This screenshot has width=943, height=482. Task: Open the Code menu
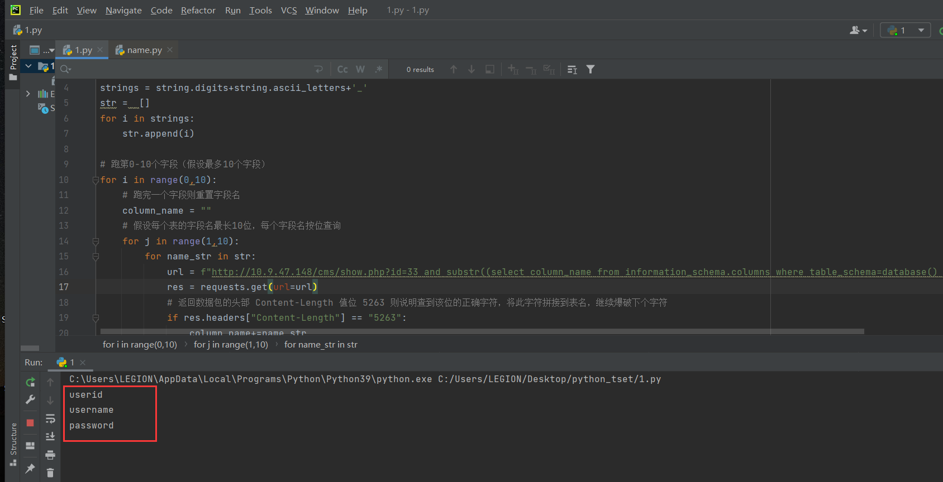click(161, 10)
